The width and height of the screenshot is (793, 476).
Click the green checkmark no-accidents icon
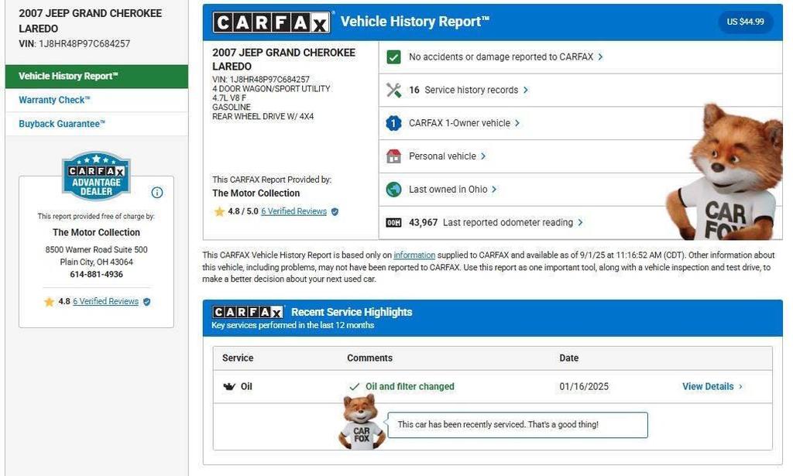point(393,57)
